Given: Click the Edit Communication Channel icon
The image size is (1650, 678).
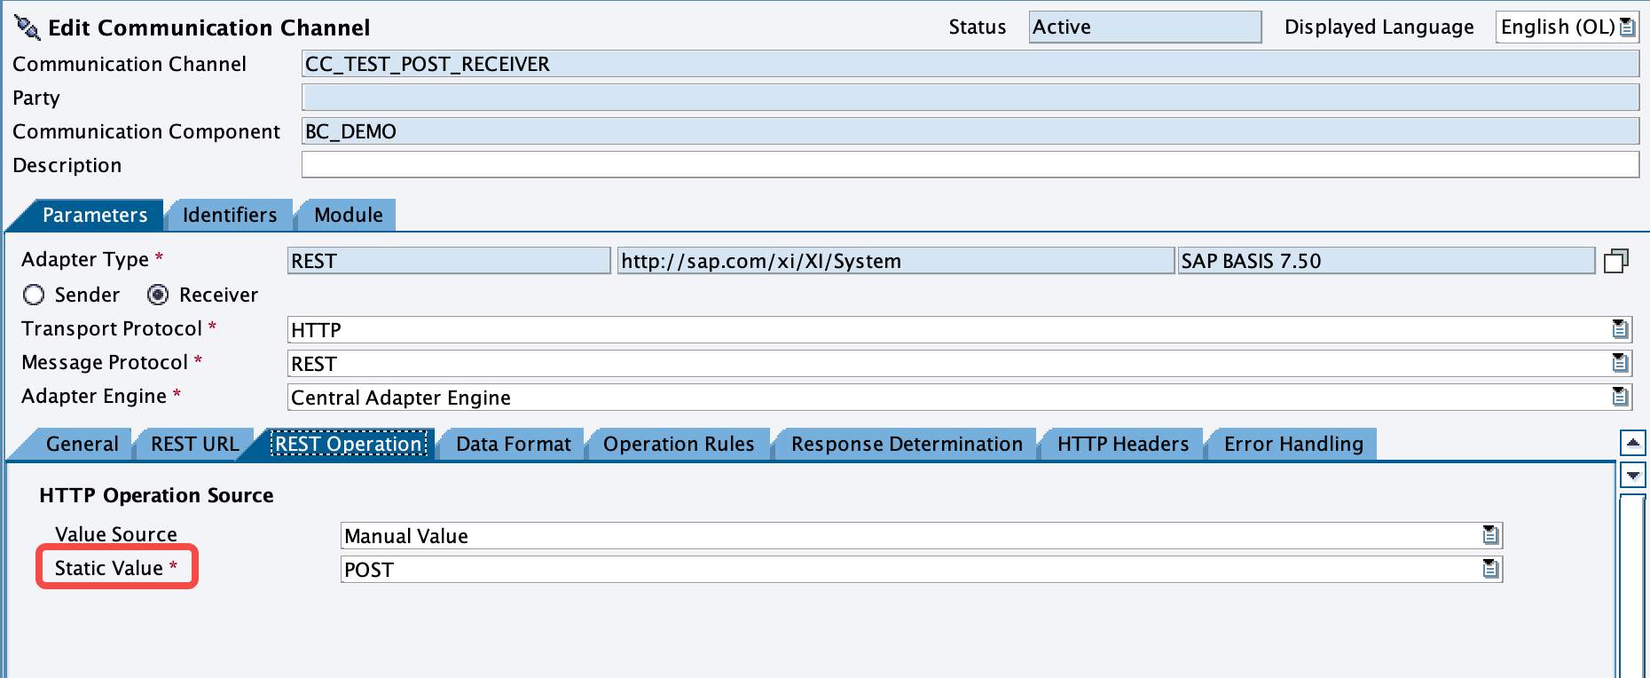Looking at the screenshot, I should [27, 28].
